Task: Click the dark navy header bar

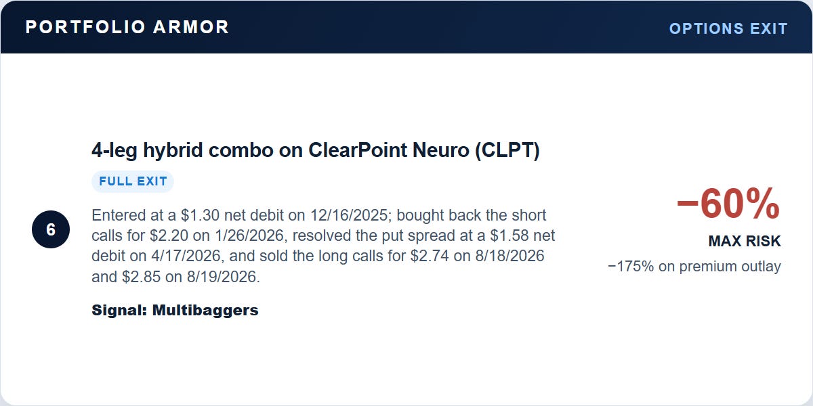Action: point(406,27)
